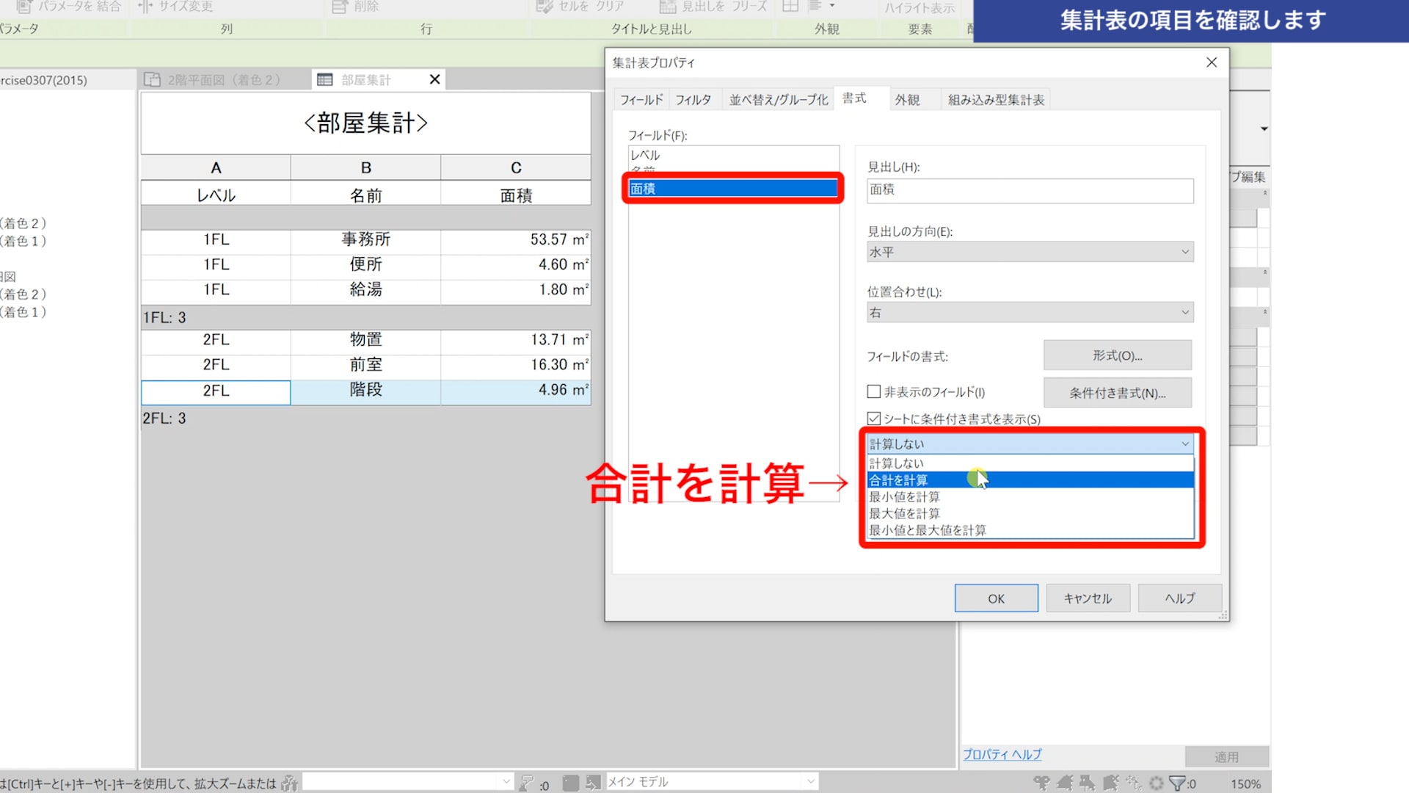Click the select pinned elements icon
1409x793 pixels.
click(x=1088, y=783)
